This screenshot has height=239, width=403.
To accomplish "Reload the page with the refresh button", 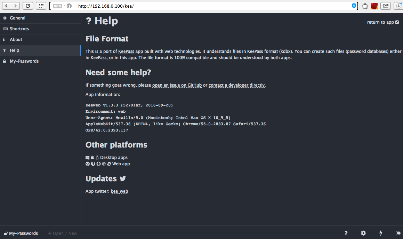I will (x=28, y=6).
